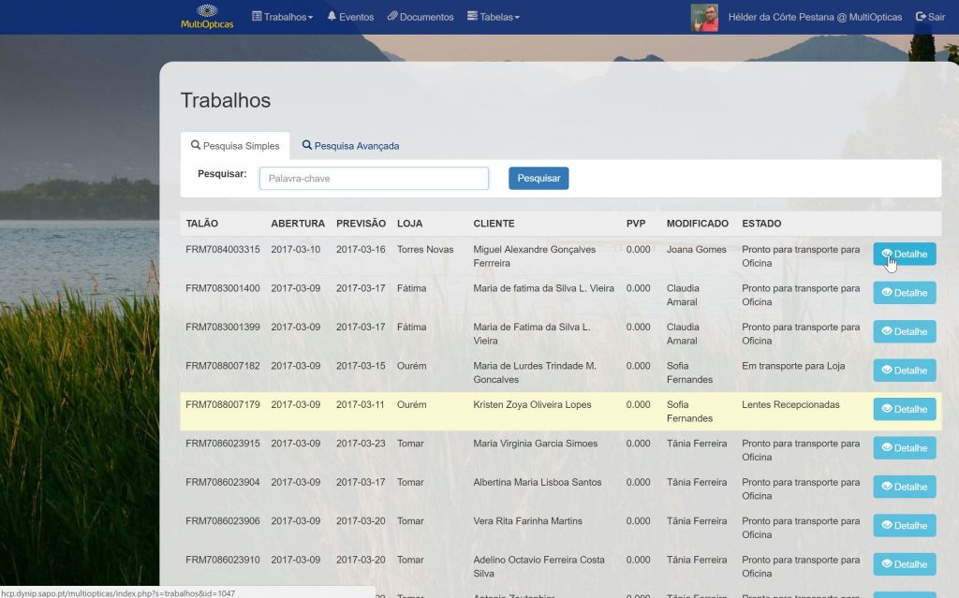
Task: Open Eventos with the bell icon
Action: [x=350, y=17]
